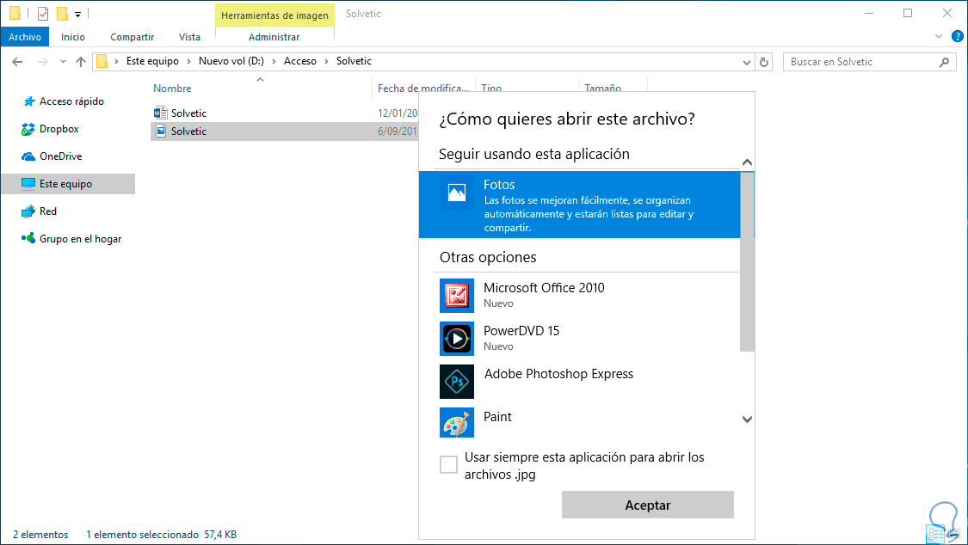Open Customize Quick Access Toolbar dropdown
Screen dimensions: 968x545
77,14
